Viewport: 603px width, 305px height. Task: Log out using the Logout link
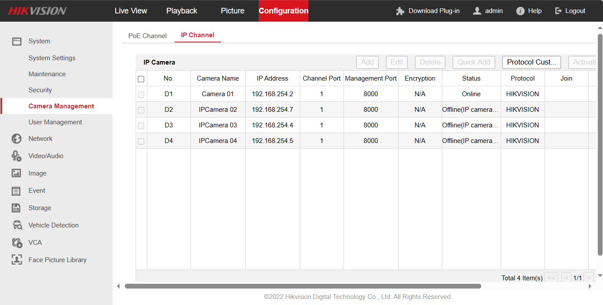click(x=570, y=11)
